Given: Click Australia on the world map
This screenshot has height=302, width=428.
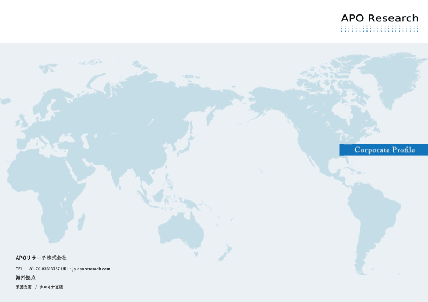Looking at the screenshot, I should (181, 230).
